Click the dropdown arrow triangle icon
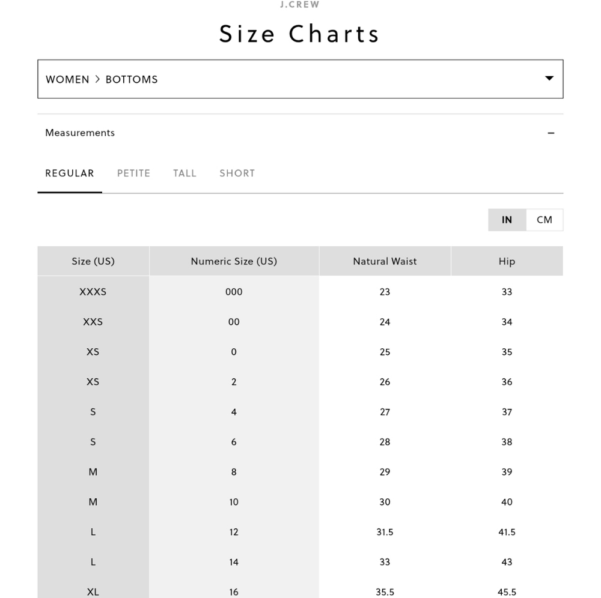The height and width of the screenshot is (598, 601). click(x=549, y=78)
